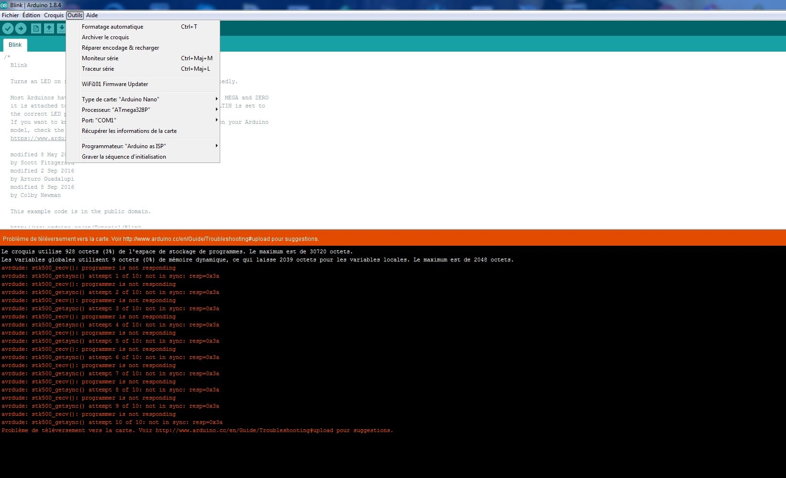786x478 pixels.
Task: Click the line "Les variables globales utilisent 9 octets"
Action: (258, 260)
